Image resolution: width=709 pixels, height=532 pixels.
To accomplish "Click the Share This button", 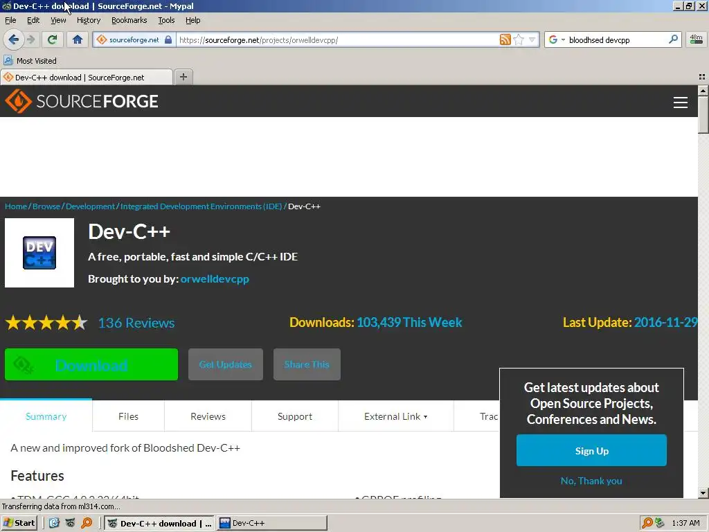I will 307,364.
